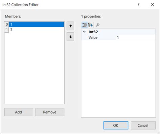Click the index 0 box in Members
The image size is (160, 134).
click(7, 24)
